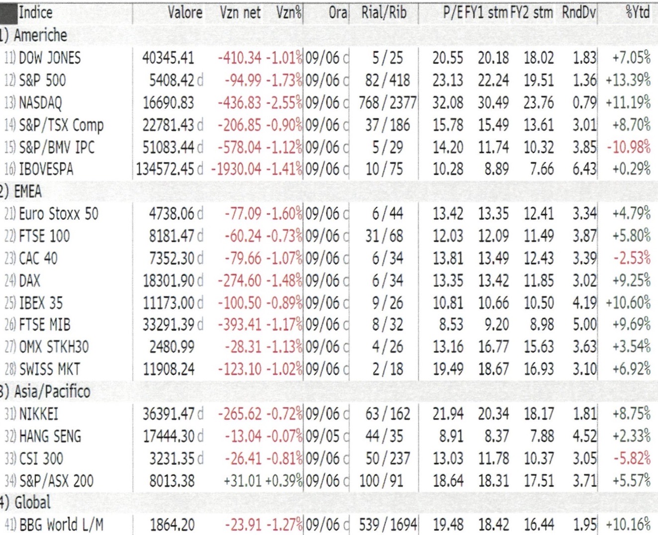The height and width of the screenshot is (535, 658).
Task: Click BBG World ratio 539/1694
Action: coord(387,525)
